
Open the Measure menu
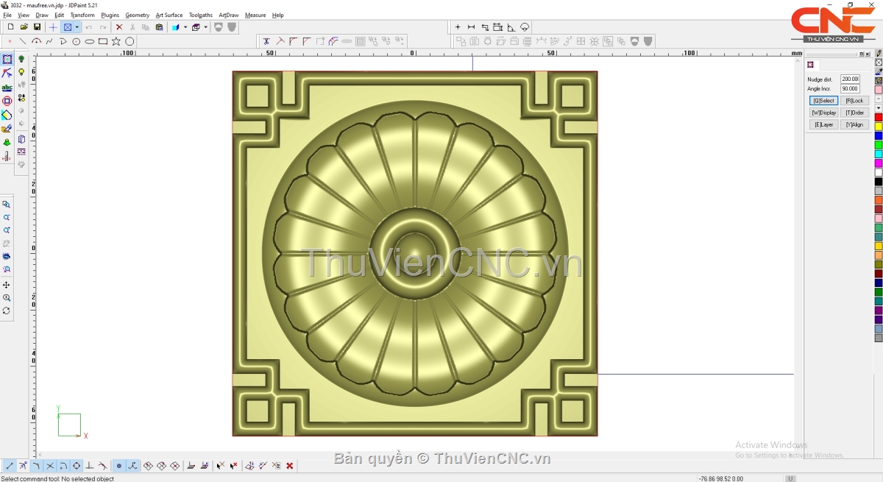[x=255, y=15]
